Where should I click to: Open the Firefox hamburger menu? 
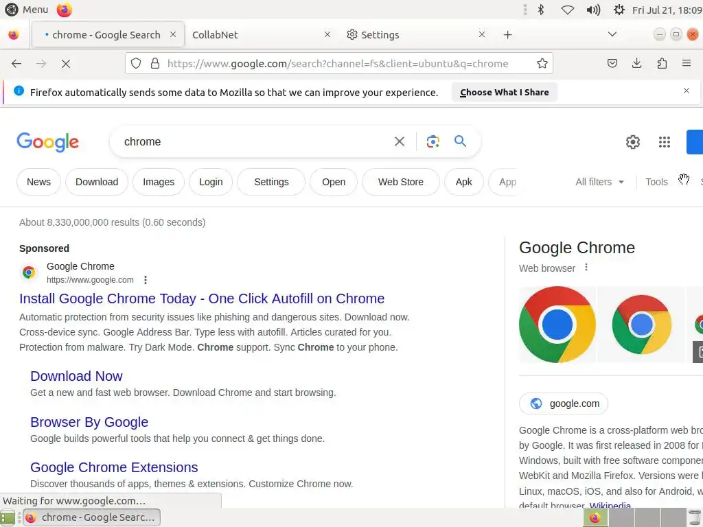pyautogui.click(x=687, y=63)
